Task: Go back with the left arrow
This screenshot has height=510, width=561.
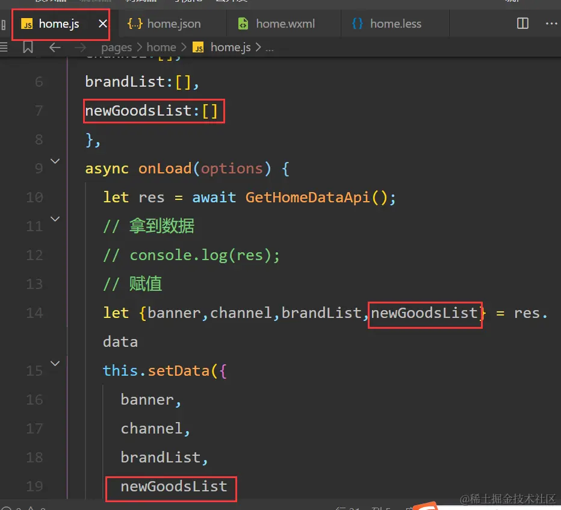Action: pyautogui.click(x=55, y=47)
